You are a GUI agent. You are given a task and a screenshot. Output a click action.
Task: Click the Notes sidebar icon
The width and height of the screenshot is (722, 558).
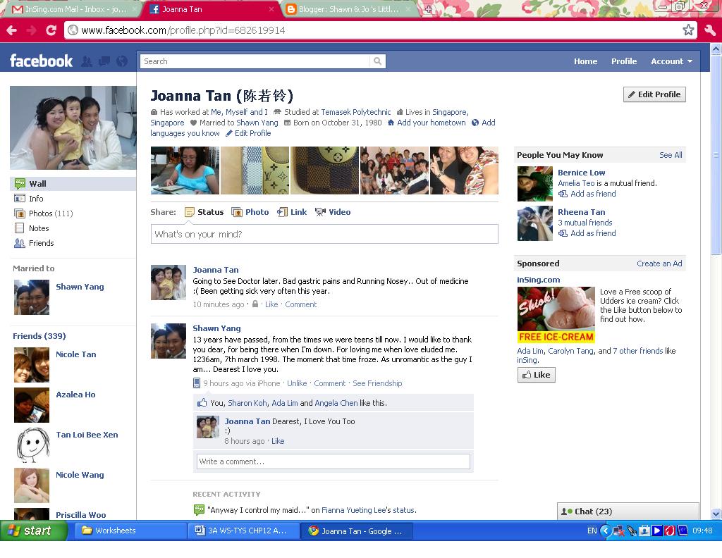19,228
